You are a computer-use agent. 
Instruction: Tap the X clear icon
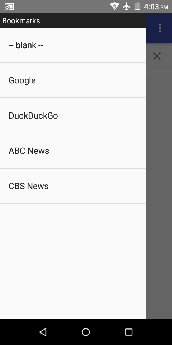coord(157,56)
